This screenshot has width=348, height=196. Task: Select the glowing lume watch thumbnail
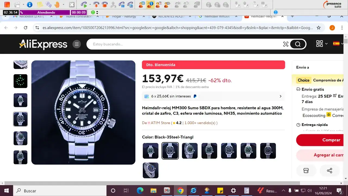[x=20, y=81]
